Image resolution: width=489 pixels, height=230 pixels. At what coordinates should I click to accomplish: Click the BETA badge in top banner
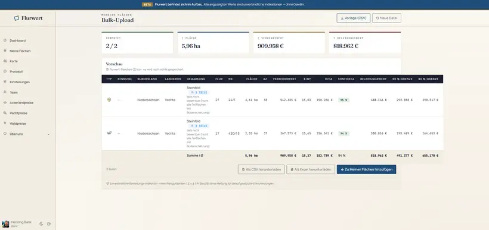pos(147,5)
